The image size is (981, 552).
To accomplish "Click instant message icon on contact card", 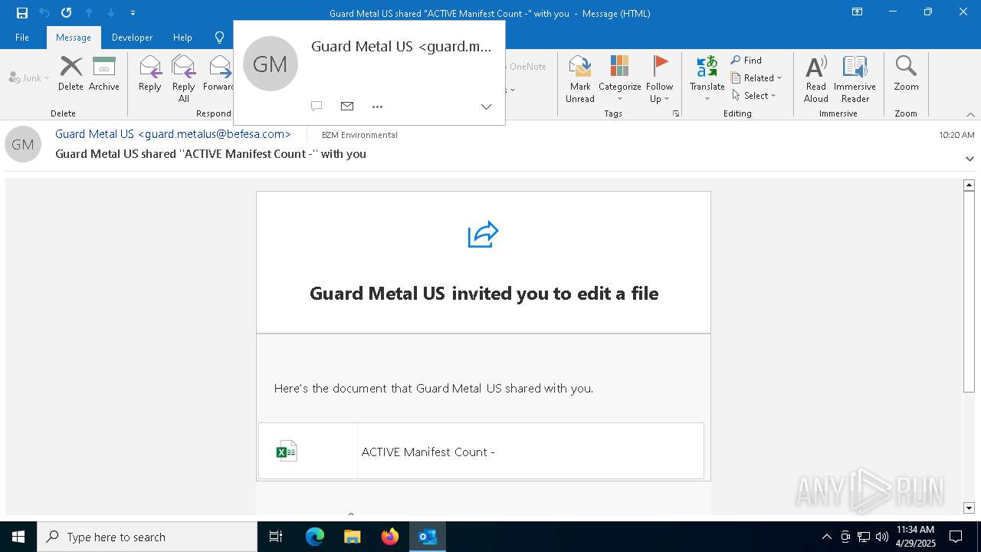I will point(317,106).
